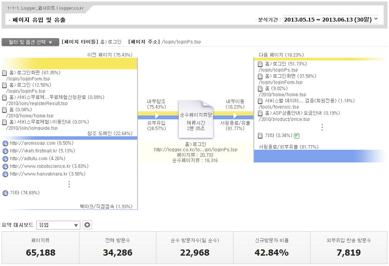389x266 pixels.
Task: Click the gear settings icon beside dashboard dropdown
Action: [87, 225]
